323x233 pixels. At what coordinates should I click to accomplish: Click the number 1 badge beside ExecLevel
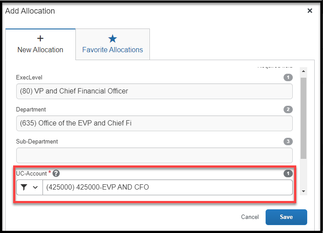pos(288,78)
